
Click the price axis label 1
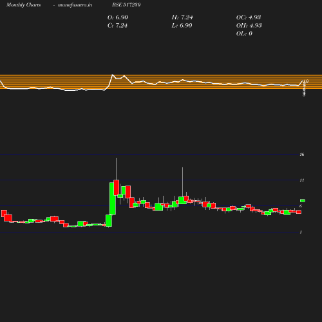coord(301,232)
